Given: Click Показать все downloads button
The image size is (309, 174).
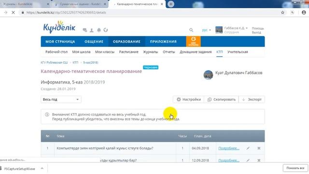Looking at the screenshot, I should click(295, 168).
